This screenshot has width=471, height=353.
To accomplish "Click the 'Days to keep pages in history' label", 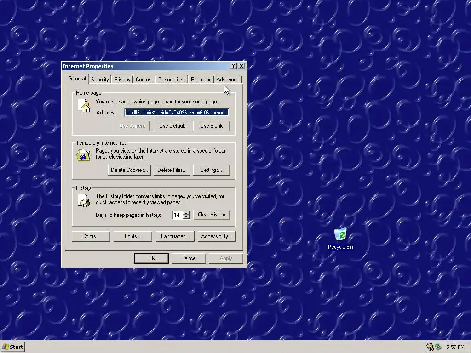I will (128, 215).
